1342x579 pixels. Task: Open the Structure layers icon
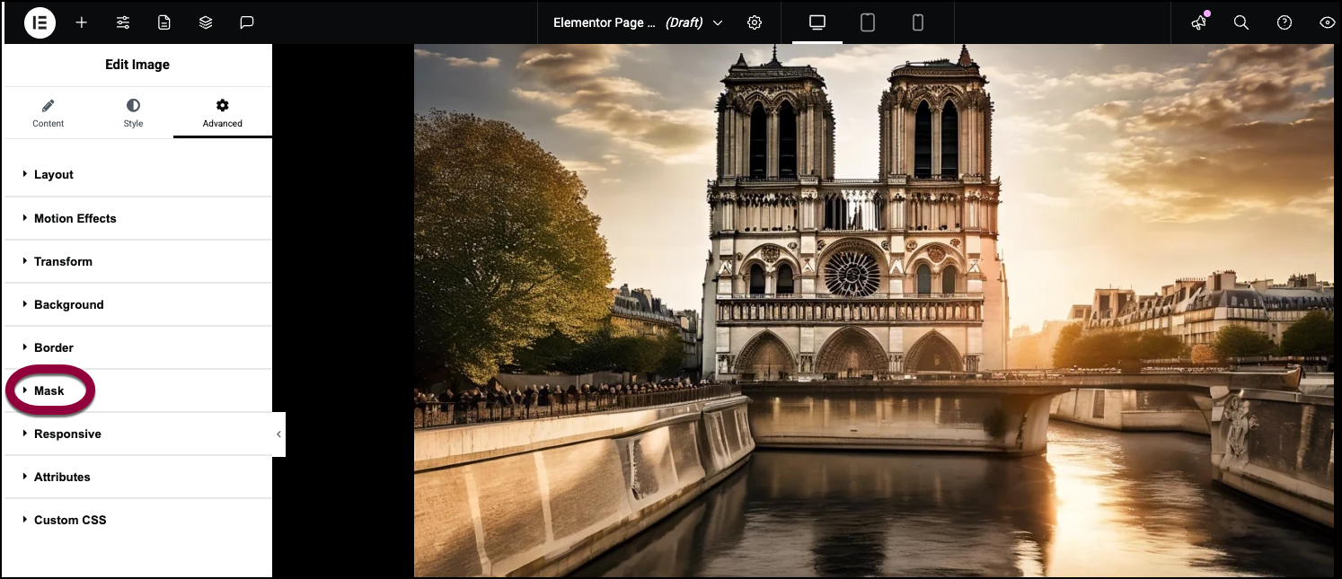click(x=206, y=22)
